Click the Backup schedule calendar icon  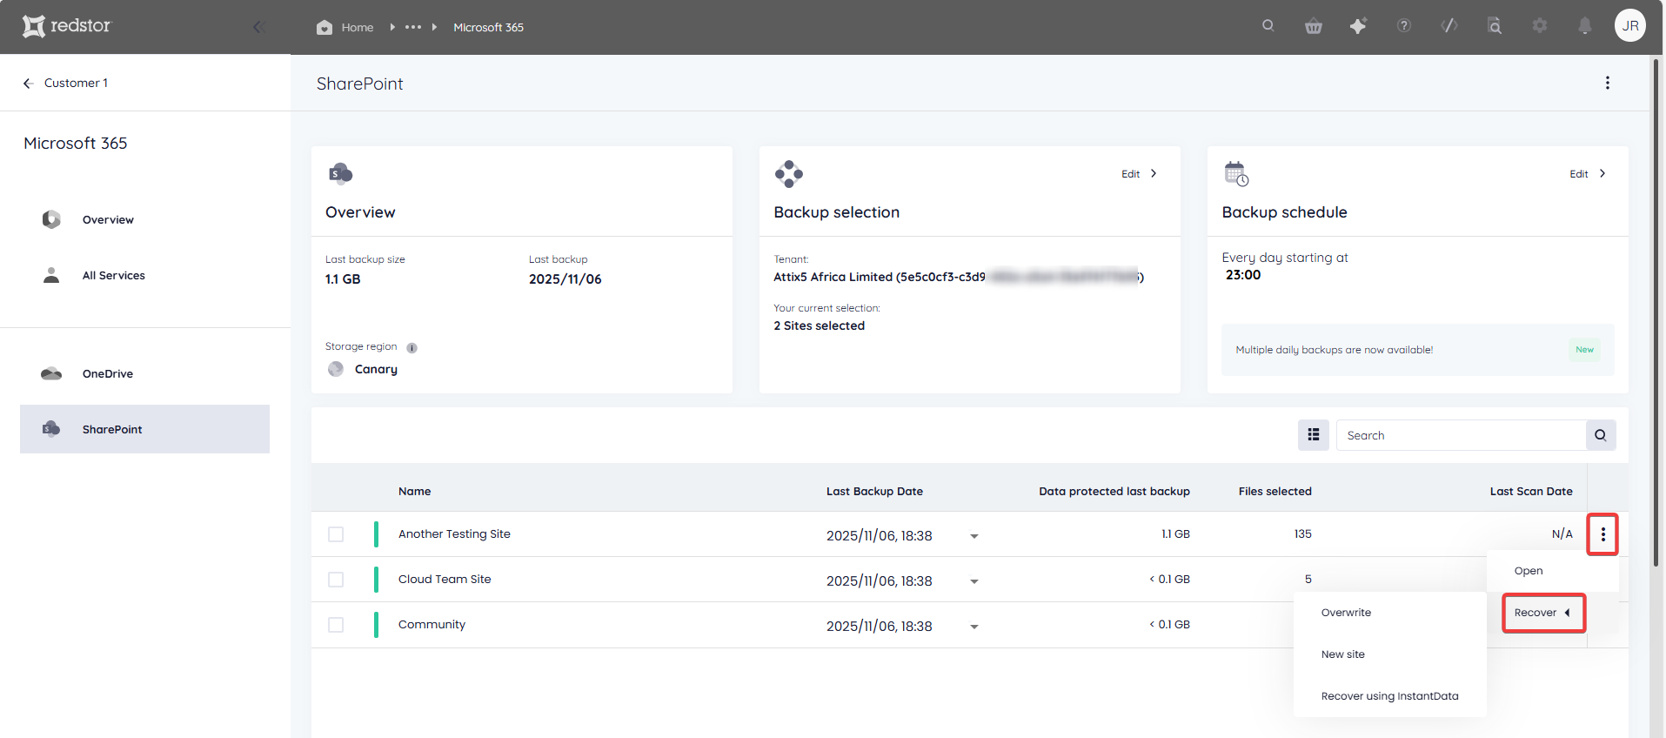point(1236,173)
